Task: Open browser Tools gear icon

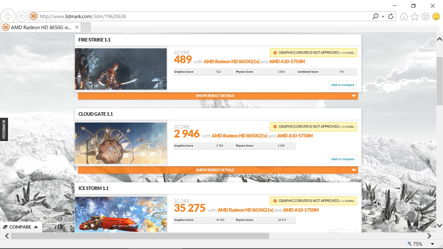Action: (x=425, y=17)
